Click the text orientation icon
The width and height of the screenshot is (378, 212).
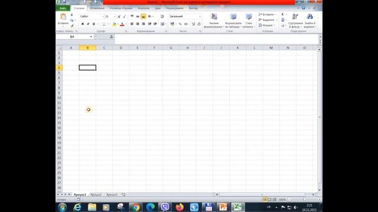[150, 16]
